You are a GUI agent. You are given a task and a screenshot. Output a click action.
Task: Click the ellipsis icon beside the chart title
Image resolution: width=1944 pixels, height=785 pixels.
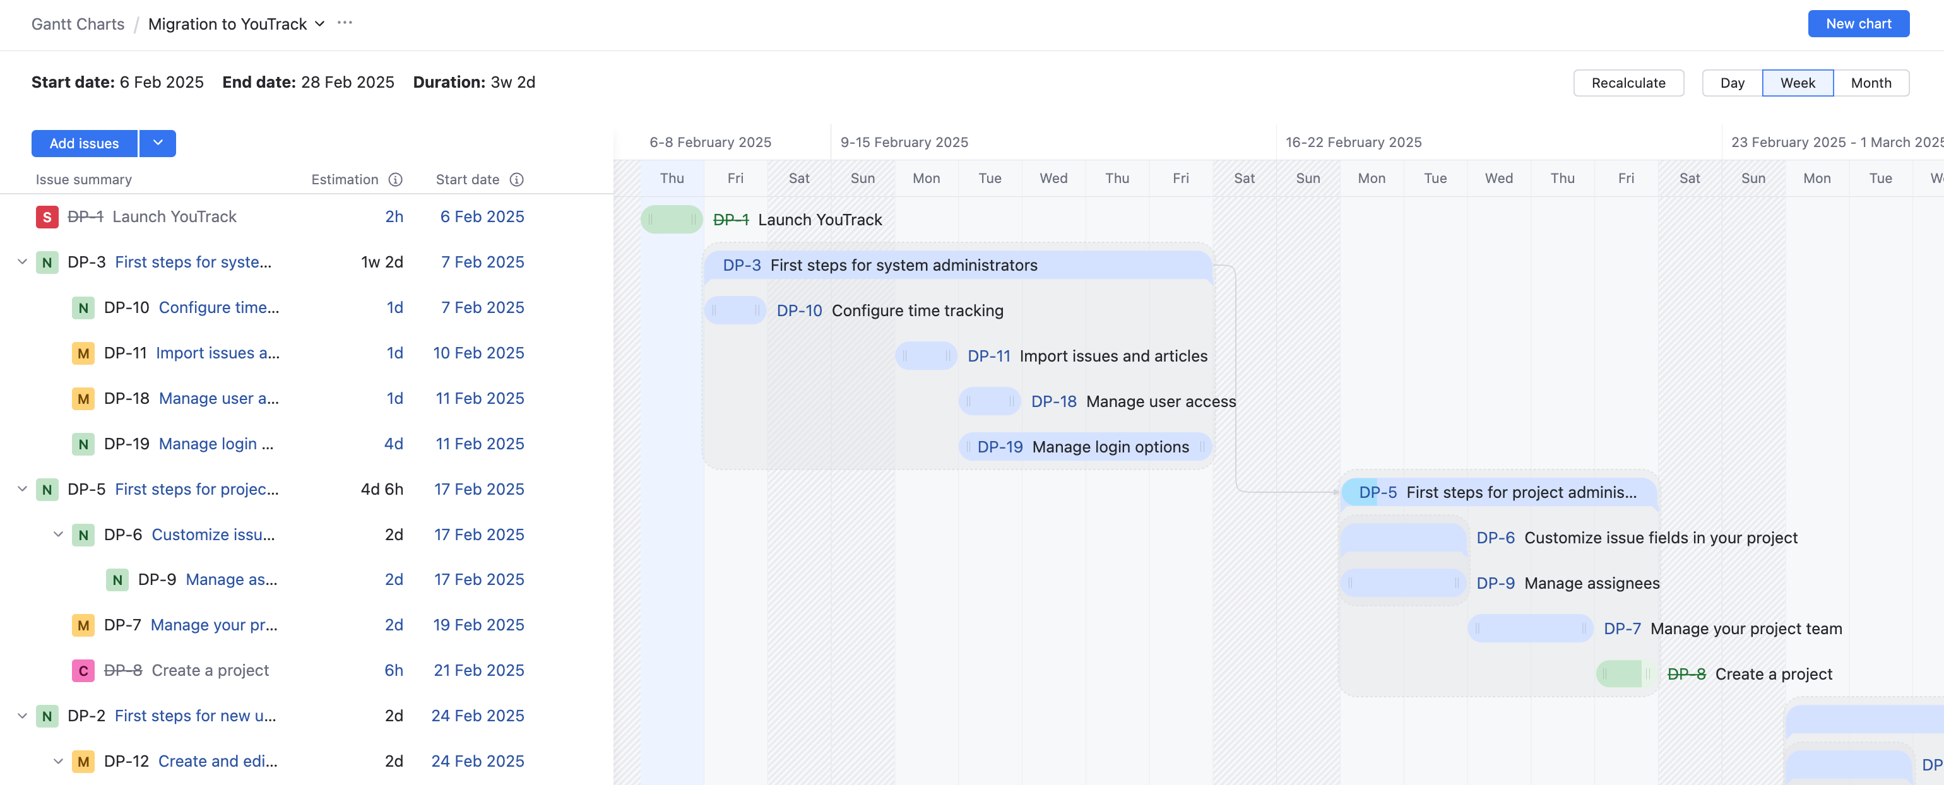coord(344,23)
